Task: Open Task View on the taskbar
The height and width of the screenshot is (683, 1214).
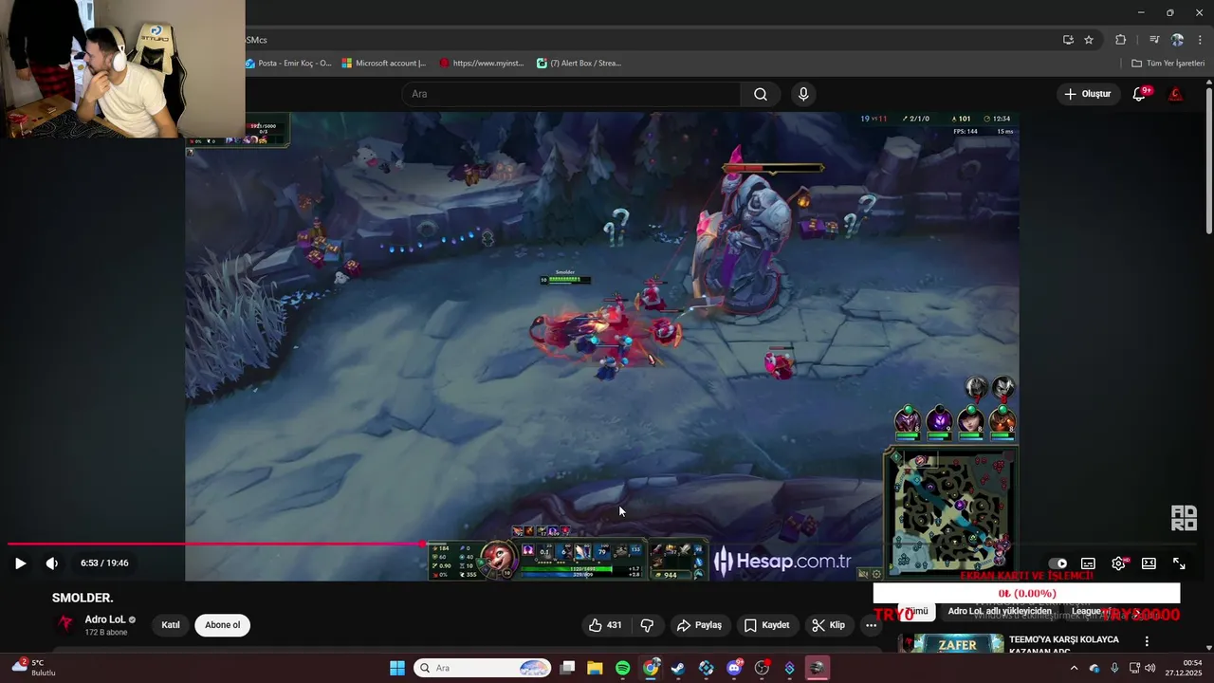Action: point(567,668)
